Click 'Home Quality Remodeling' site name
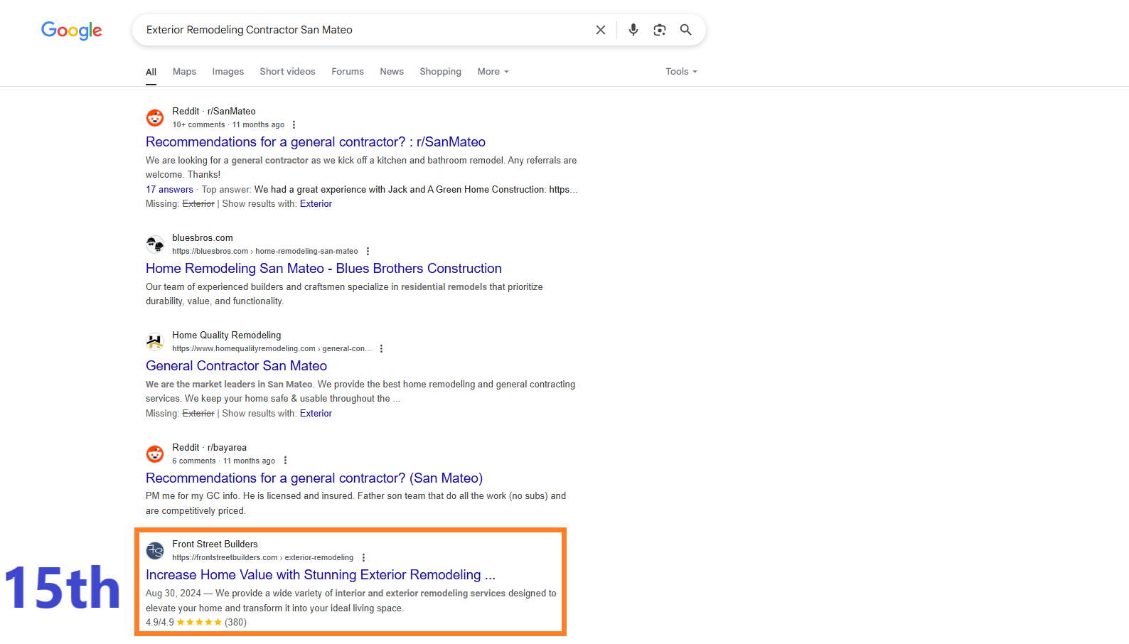This screenshot has height=644, width=1129. (x=227, y=336)
